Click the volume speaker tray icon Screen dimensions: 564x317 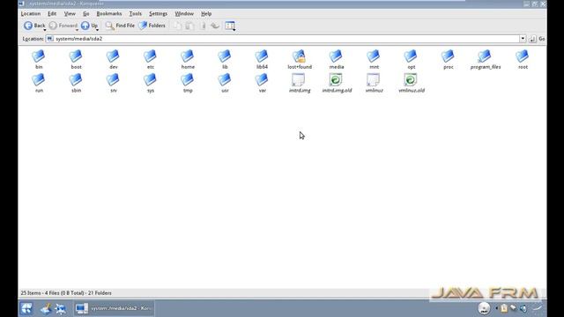[x=523, y=308]
